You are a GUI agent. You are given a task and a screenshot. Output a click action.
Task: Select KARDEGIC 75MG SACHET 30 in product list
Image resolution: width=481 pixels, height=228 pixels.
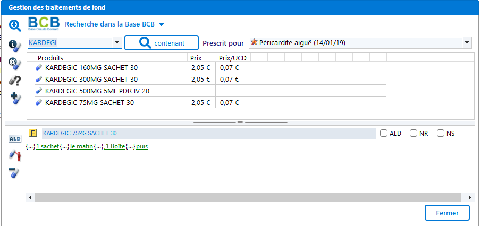pos(210,102)
